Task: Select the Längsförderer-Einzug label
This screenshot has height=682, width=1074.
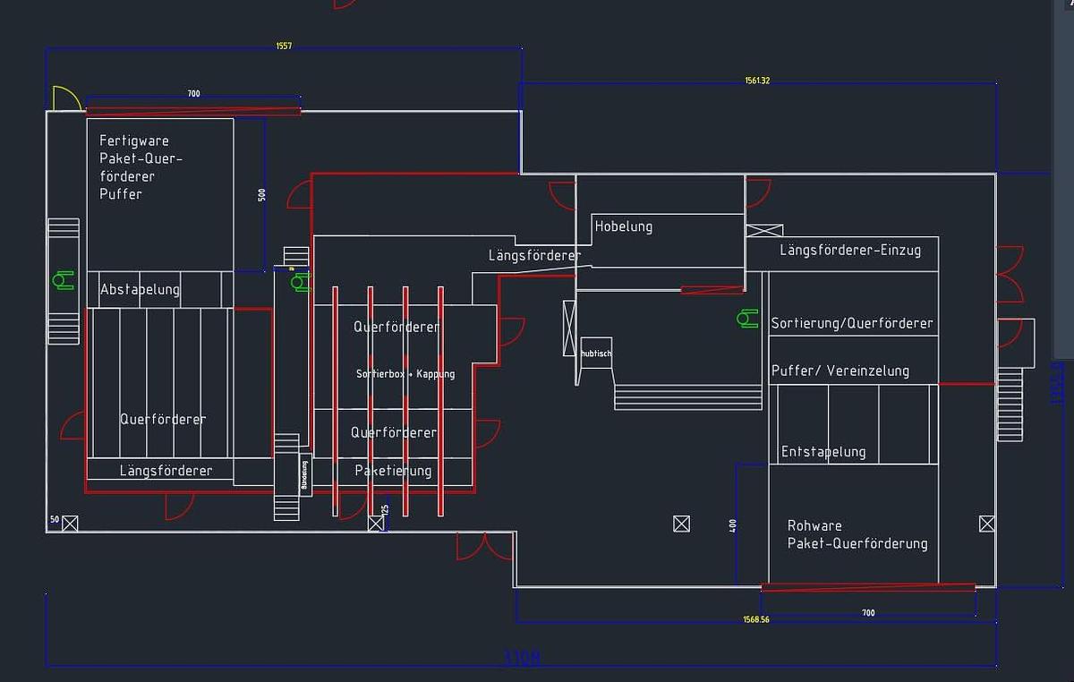Action: [851, 251]
